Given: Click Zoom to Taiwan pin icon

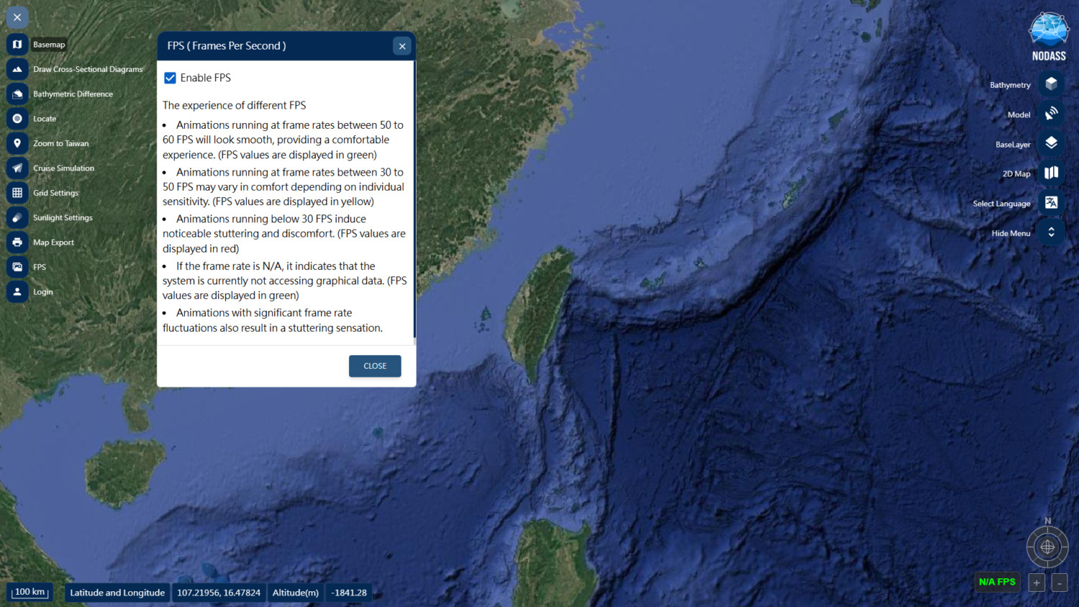Looking at the screenshot, I should coord(17,144).
